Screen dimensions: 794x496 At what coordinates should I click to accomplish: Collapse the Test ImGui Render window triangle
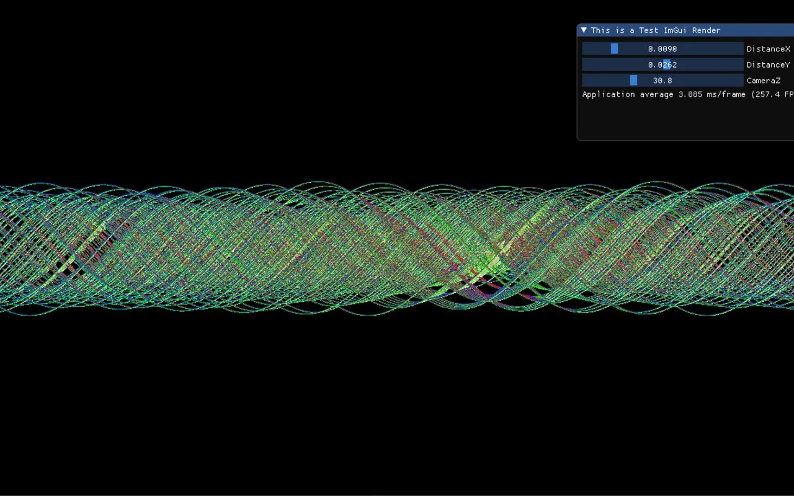point(584,30)
